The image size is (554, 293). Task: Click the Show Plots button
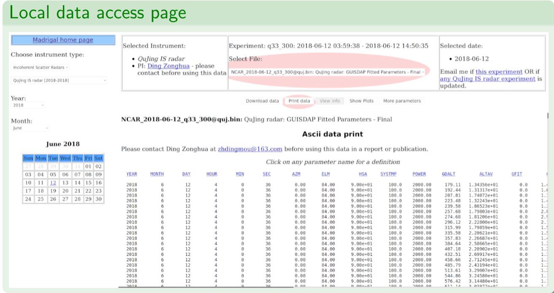[362, 101]
